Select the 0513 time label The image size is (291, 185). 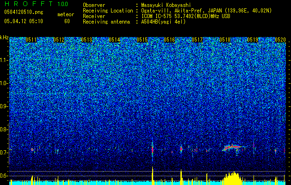[87, 40]
